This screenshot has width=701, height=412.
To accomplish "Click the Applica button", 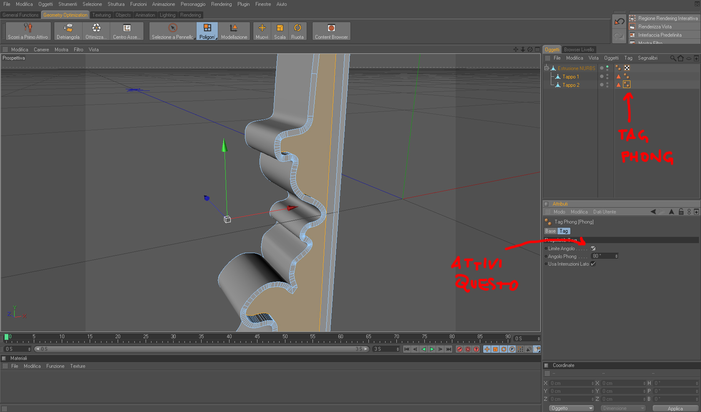I will (675, 409).
